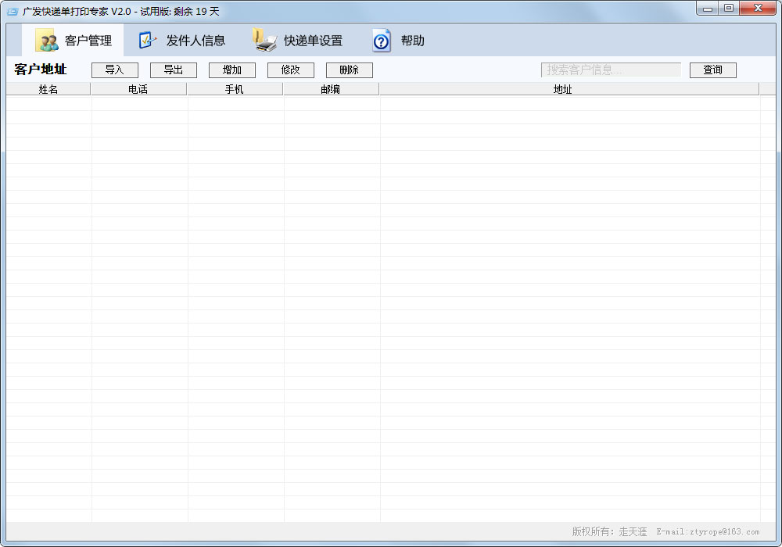Open the 帮助 tab
782x547 pixels.
399,41
